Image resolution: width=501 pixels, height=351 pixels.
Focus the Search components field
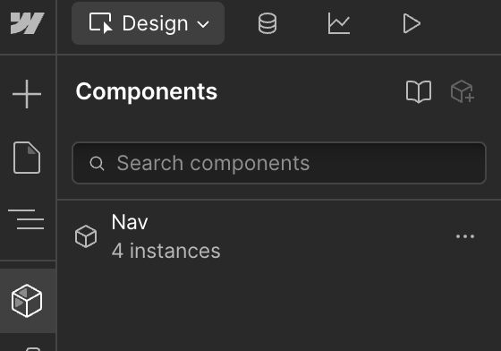click(x=279, y=163)
